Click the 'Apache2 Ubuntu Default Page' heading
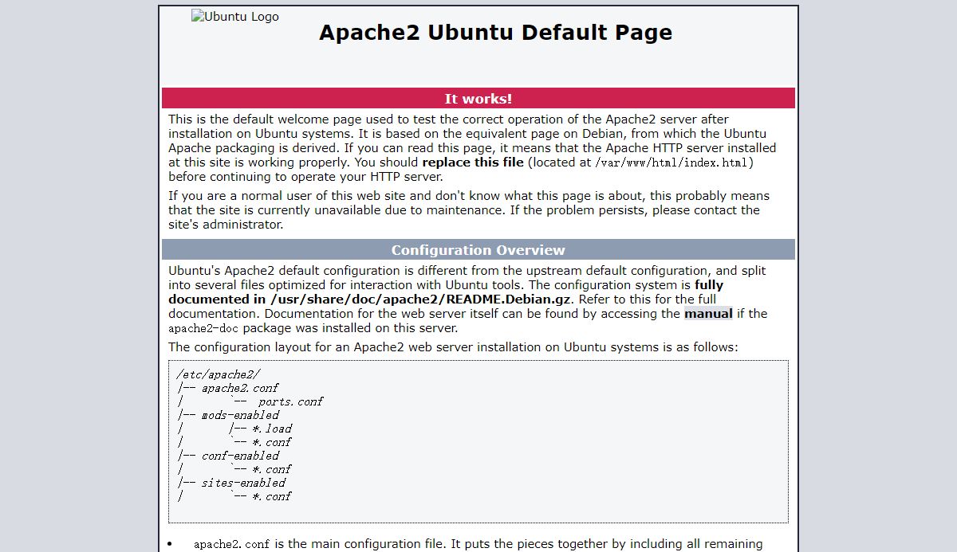 tap(495, 33)
